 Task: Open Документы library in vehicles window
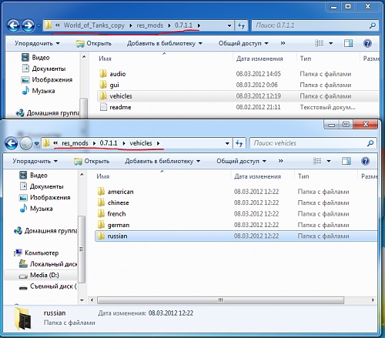coord(42,186)
